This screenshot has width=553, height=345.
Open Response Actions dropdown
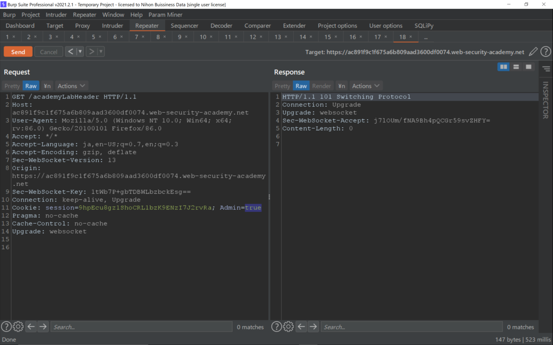366,86
